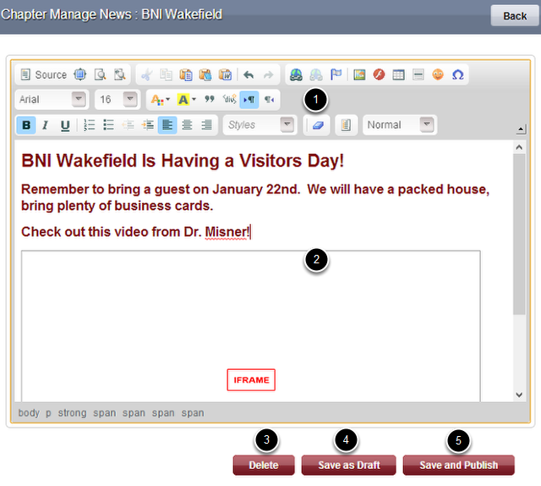
Task: Insert a special character (Omega icon)
Action: pyautogui.click(x=457, y=75)
